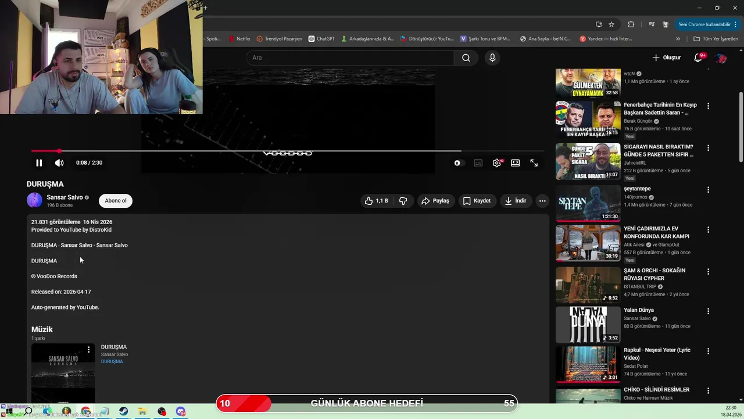The image size is (744, 419).
Task: Click Sansar Salvo channel avatar
Action: click(34, 200)
